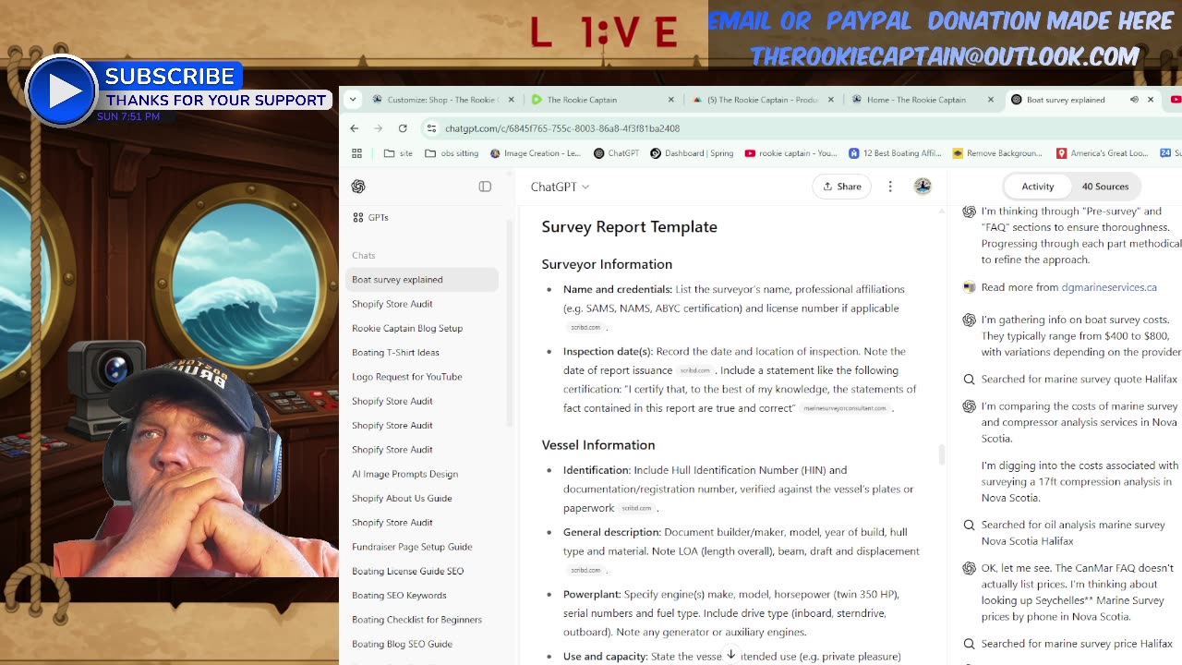Open GPTs in the sidebar

click(370, 217)
